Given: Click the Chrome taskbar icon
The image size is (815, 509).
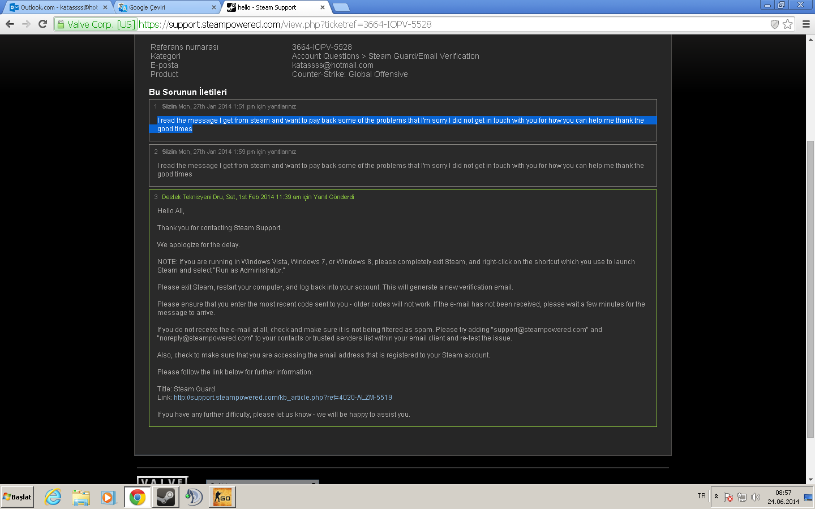Looking at the screenshot, I should point(137,497).
